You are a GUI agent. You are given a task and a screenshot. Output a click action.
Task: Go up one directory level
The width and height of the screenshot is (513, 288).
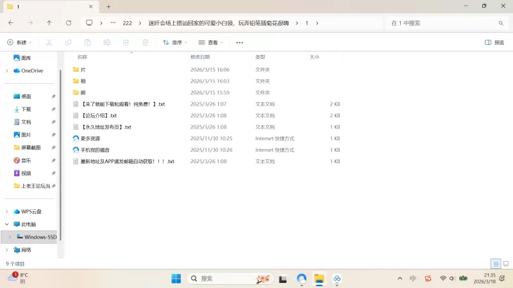(x=49, y=22)
